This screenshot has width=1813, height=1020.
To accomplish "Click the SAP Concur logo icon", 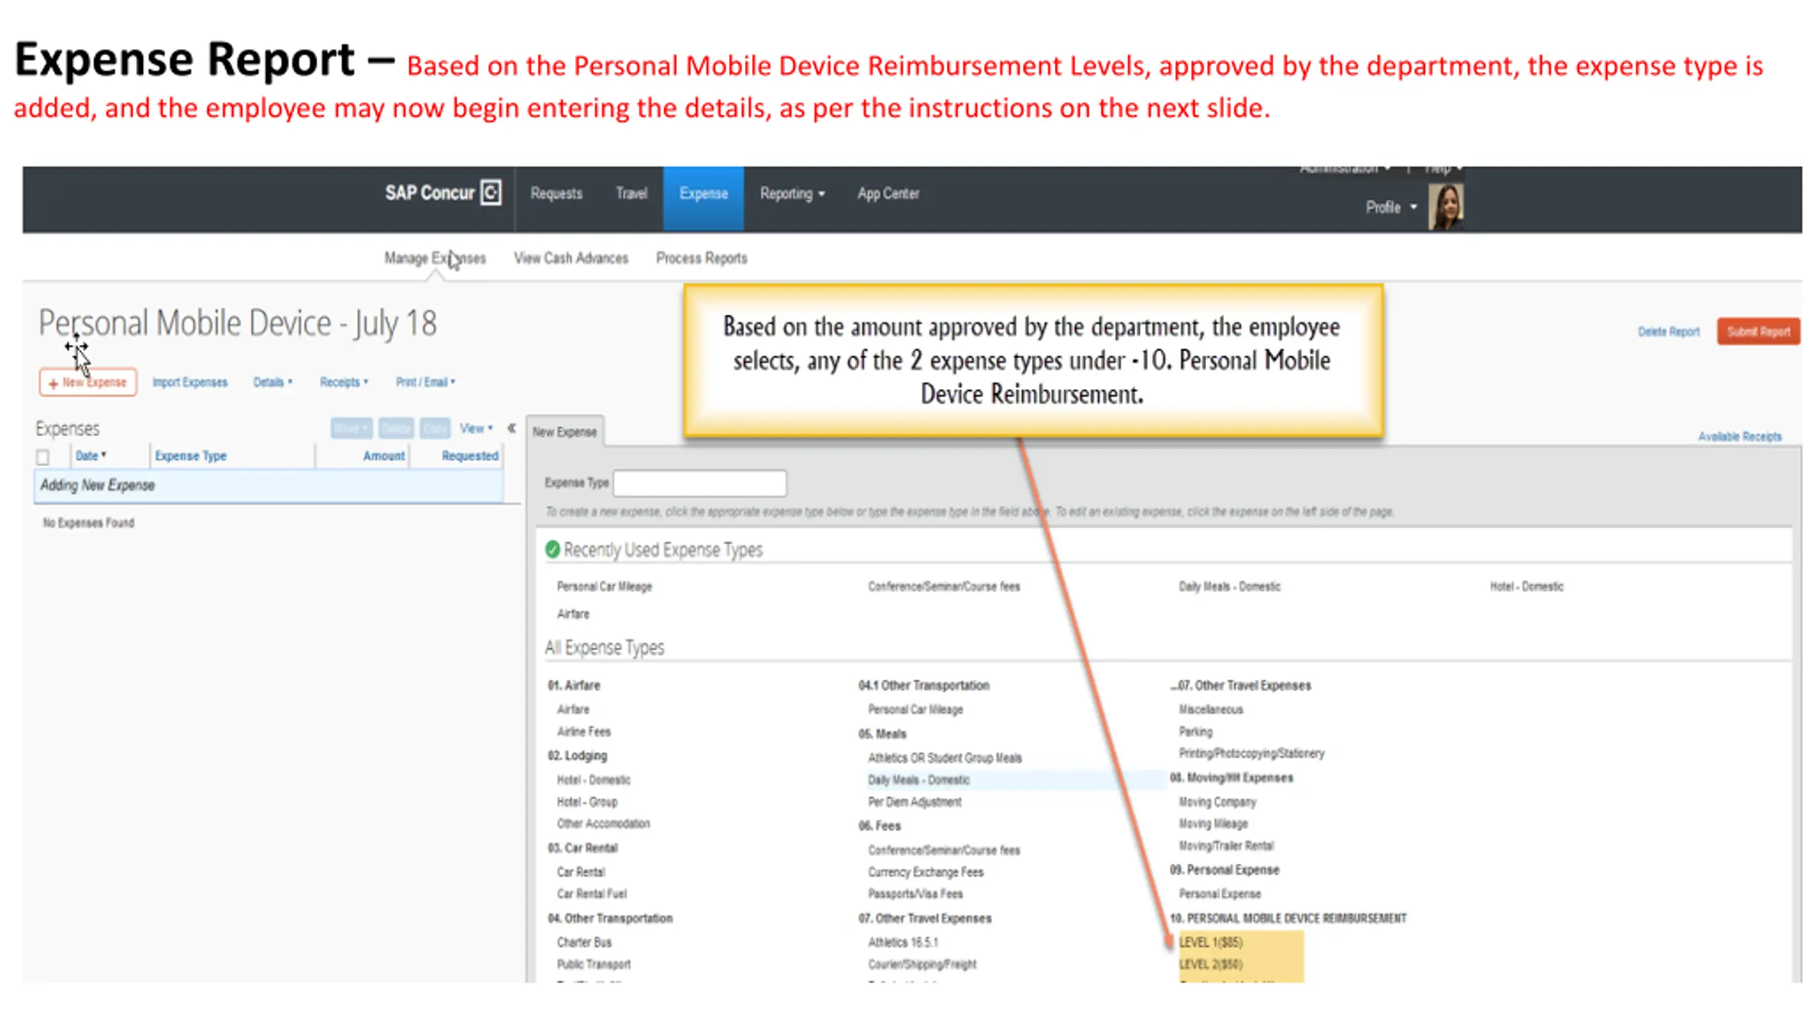I will coord(490,193).
